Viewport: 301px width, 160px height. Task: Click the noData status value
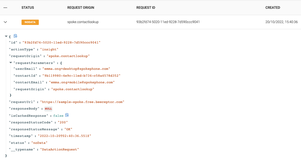[x=39, y=142]
